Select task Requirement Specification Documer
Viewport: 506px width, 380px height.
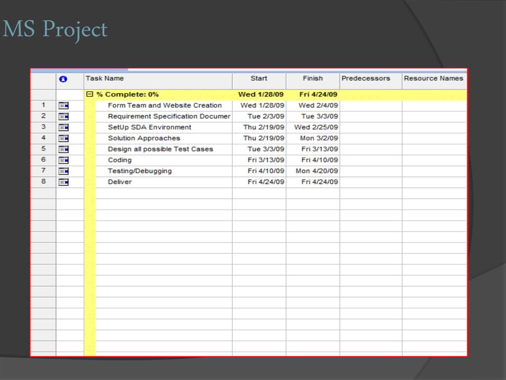(169, 116)
